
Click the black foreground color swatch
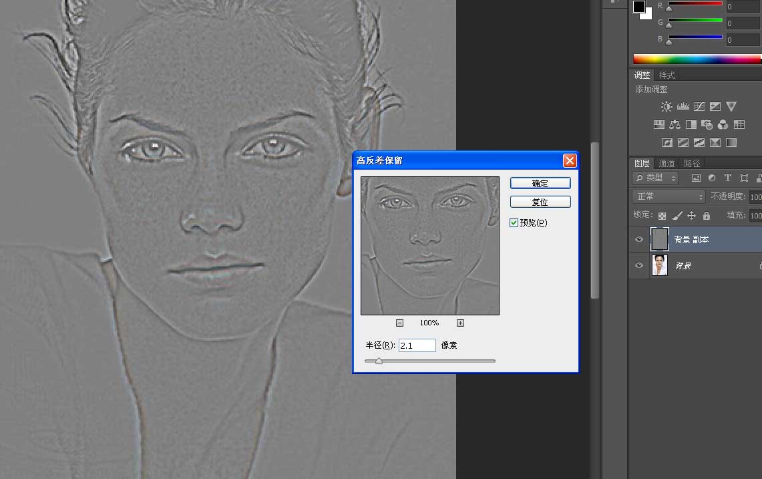[x=639, y=6]
